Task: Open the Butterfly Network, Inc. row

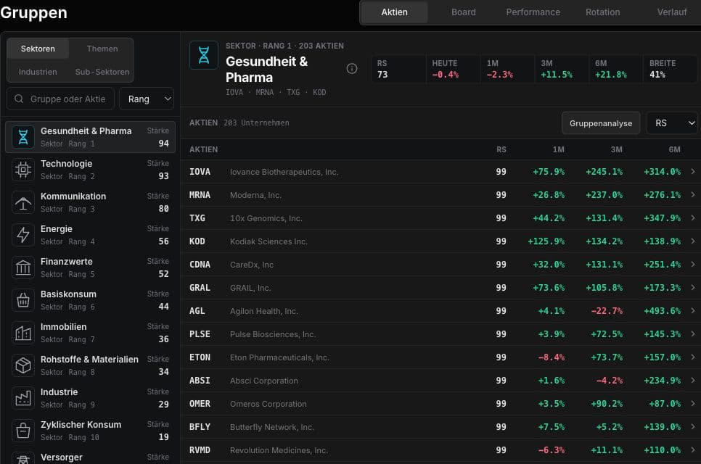Action: 440,427
